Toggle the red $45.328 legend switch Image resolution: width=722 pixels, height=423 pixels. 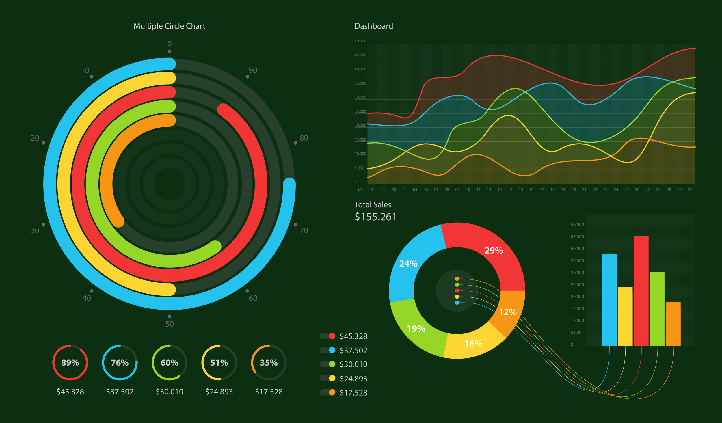[328, 336]
